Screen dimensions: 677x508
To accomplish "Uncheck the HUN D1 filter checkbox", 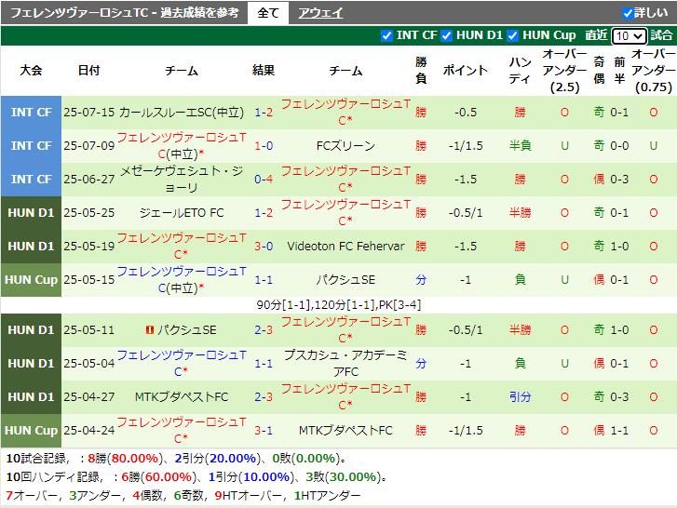I will (x=446, y=35).
